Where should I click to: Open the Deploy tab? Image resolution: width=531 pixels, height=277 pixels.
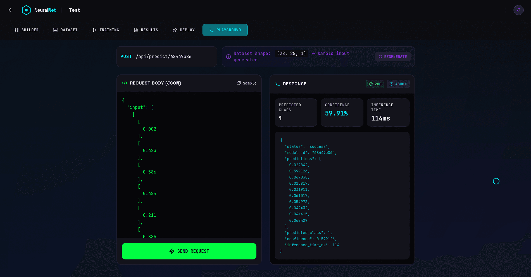[184, 30]
